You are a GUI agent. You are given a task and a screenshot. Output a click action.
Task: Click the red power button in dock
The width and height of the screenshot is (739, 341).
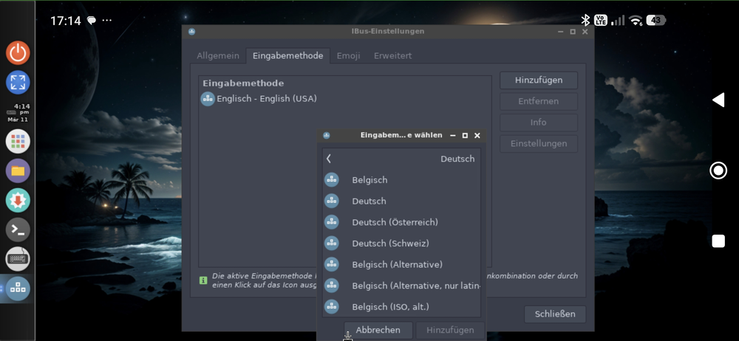pyautogui.click(x=18, y=52)
